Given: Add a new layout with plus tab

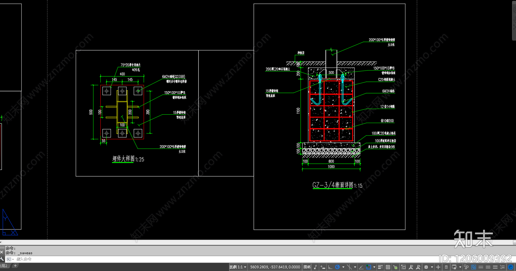Looking at the screenshot, I should click(x=15, y=266).
